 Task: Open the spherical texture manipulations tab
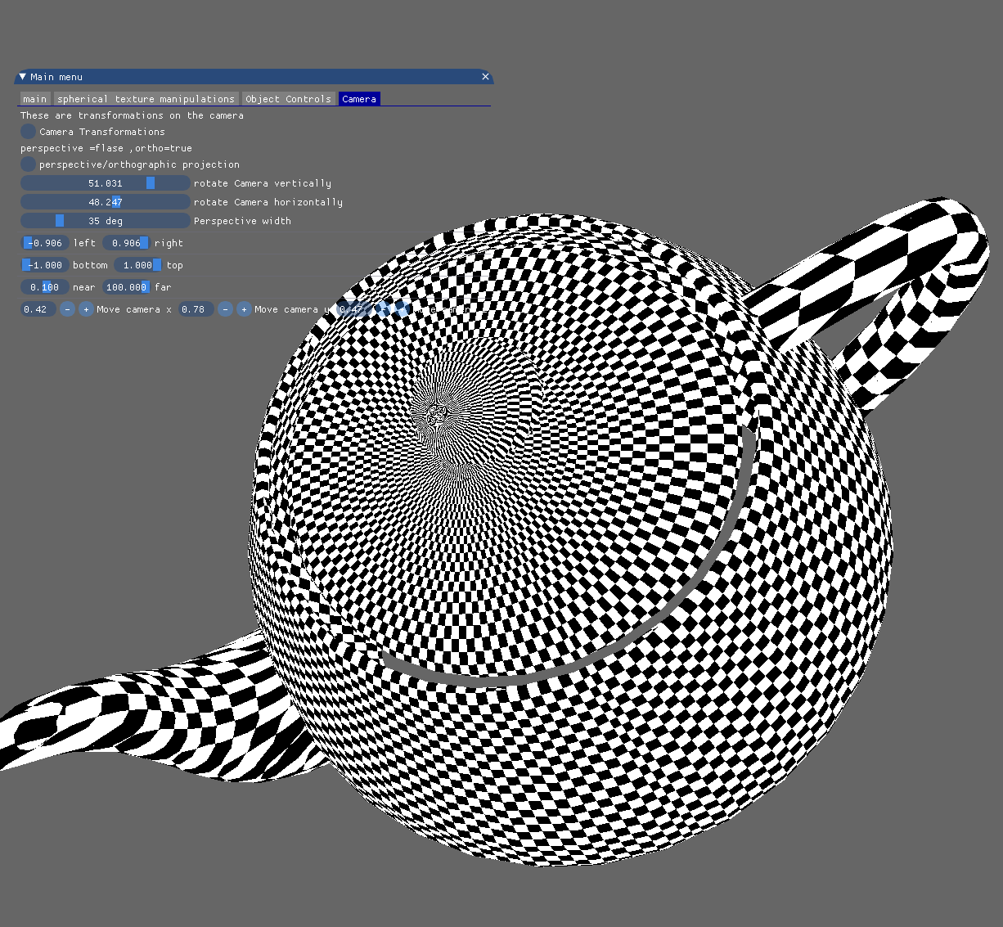tap(145, 98)
